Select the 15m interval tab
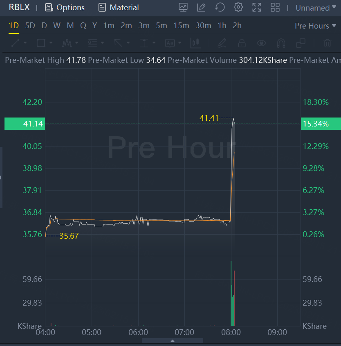Screen dimensions: 341x346 click(182, 26)
